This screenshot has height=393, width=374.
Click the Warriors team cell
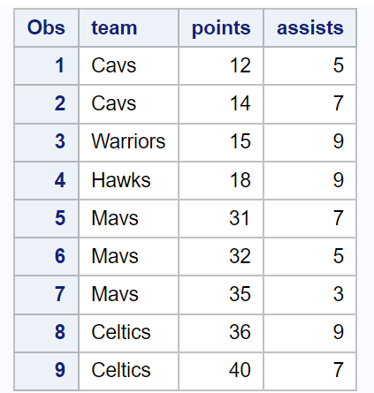128,142
